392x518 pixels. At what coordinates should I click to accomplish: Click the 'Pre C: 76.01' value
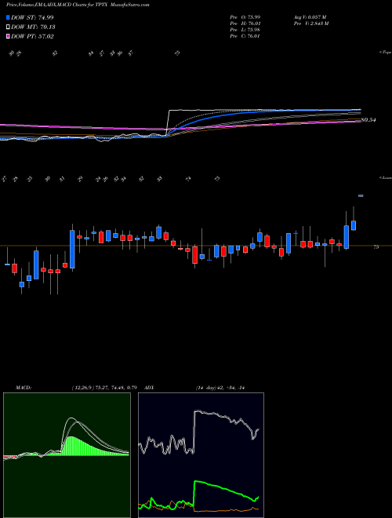[x=245, y=36]
